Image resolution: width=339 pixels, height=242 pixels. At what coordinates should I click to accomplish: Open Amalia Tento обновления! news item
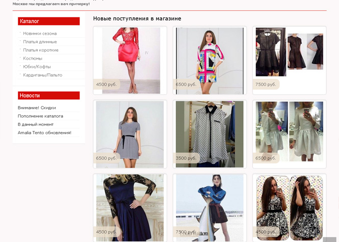pyautogui.click(x=44, y=132)
